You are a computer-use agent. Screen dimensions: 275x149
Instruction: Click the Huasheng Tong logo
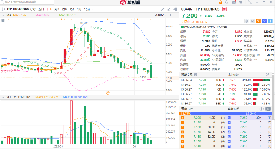(x=130, y=2)
